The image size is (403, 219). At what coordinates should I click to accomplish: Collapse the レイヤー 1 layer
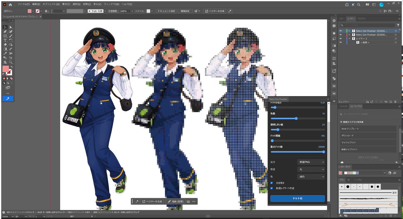point(349,39)
